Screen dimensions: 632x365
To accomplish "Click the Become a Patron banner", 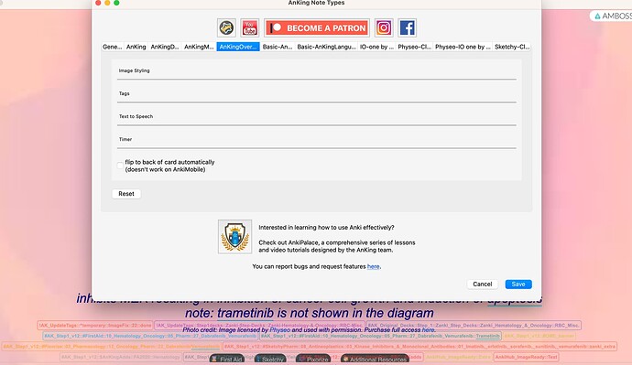I will pyautogui.click(x=316, y=27).
